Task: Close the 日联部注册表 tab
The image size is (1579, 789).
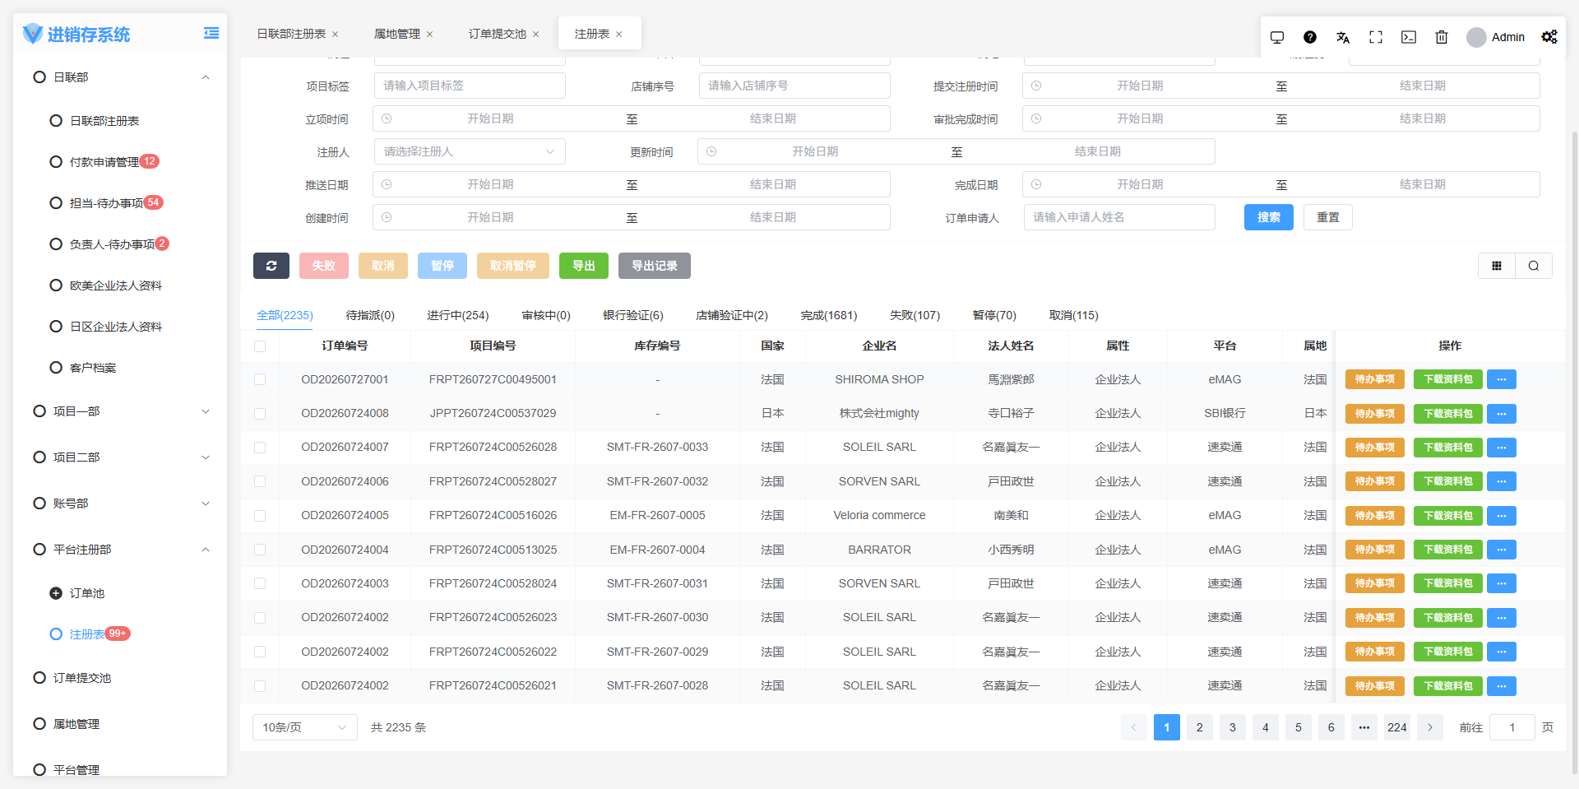Action: [336, 35]
